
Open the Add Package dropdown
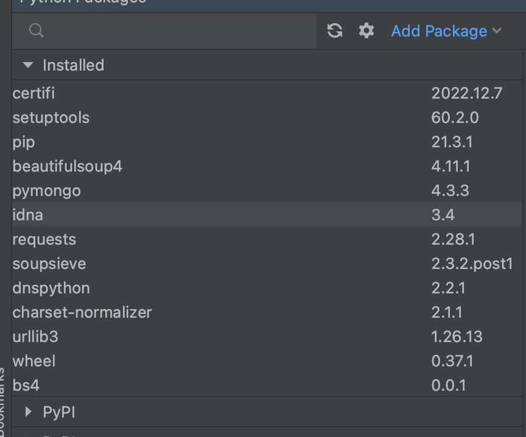[446, 31]
